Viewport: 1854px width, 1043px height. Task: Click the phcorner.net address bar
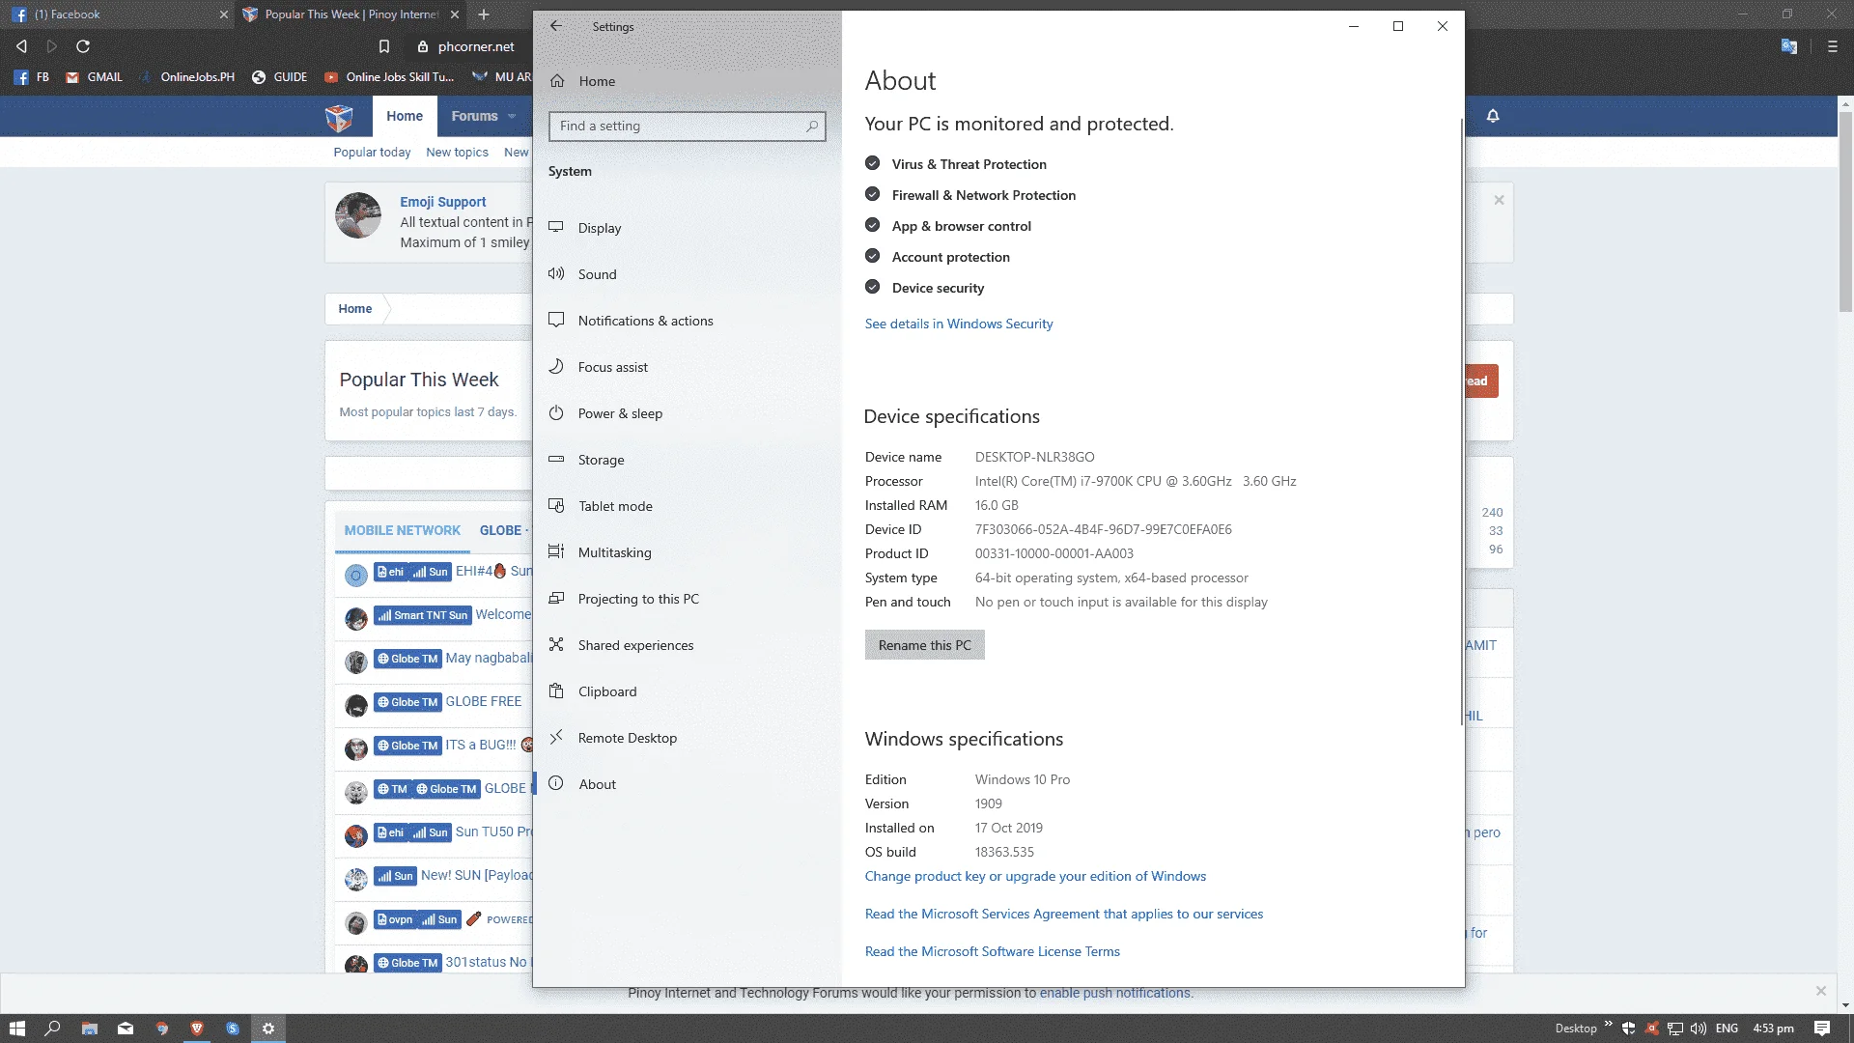(475, 46)
